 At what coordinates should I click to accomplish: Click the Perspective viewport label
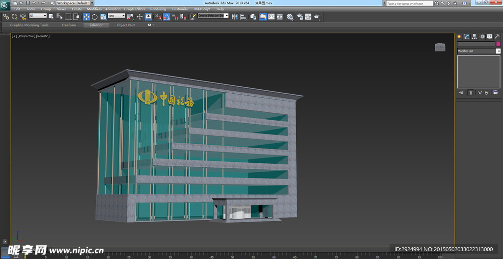pyautogui.click(x=26, y=36)
